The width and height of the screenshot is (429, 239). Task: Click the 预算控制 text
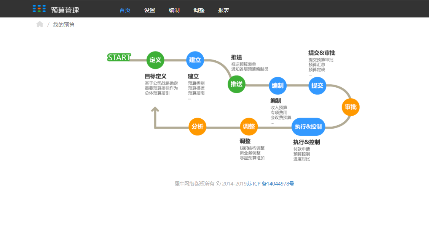pyautogui.click(x=301, y=154)
